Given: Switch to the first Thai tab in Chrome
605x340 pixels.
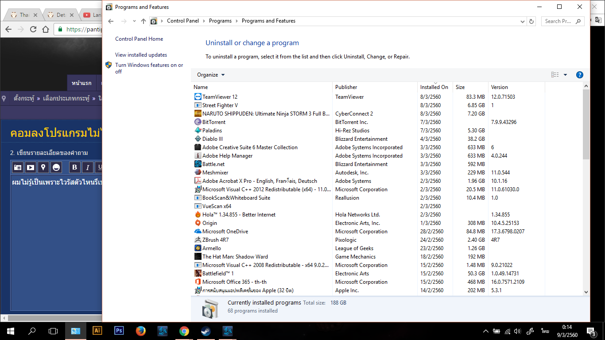Looking at the screenshot, I should 24,15.
